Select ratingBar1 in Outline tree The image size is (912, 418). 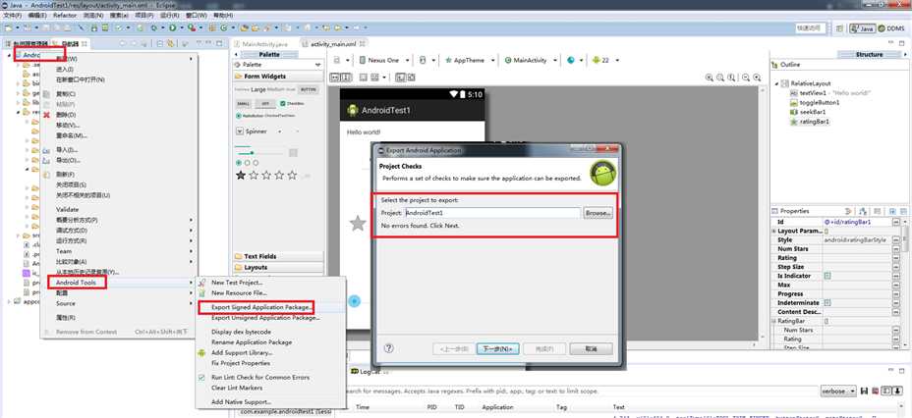[x=809, y=122]
